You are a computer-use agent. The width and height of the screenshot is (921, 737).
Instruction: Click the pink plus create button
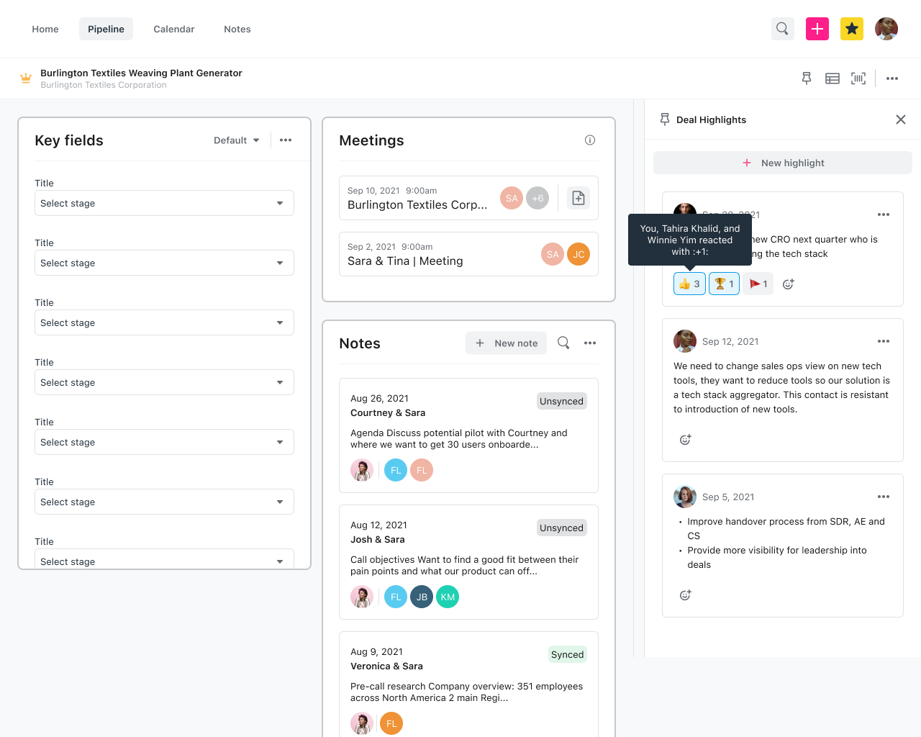(x=817, y=29)
